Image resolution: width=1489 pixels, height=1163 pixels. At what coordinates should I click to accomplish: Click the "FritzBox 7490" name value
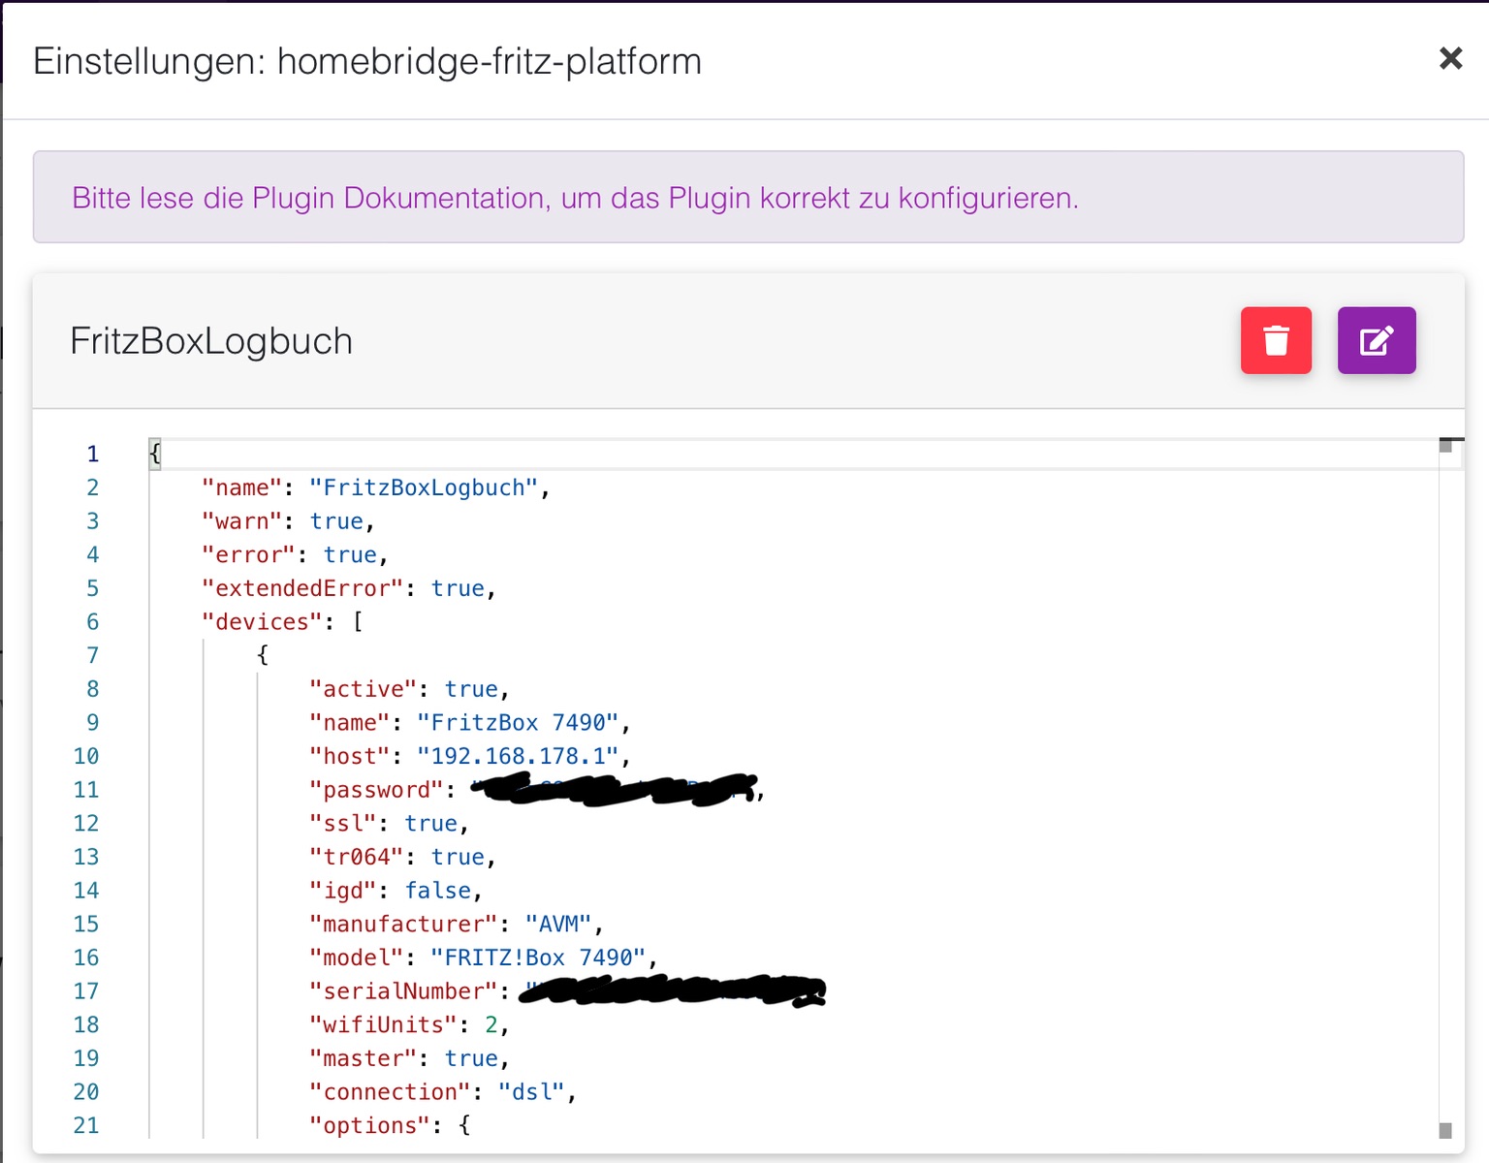tap(518, 723)
